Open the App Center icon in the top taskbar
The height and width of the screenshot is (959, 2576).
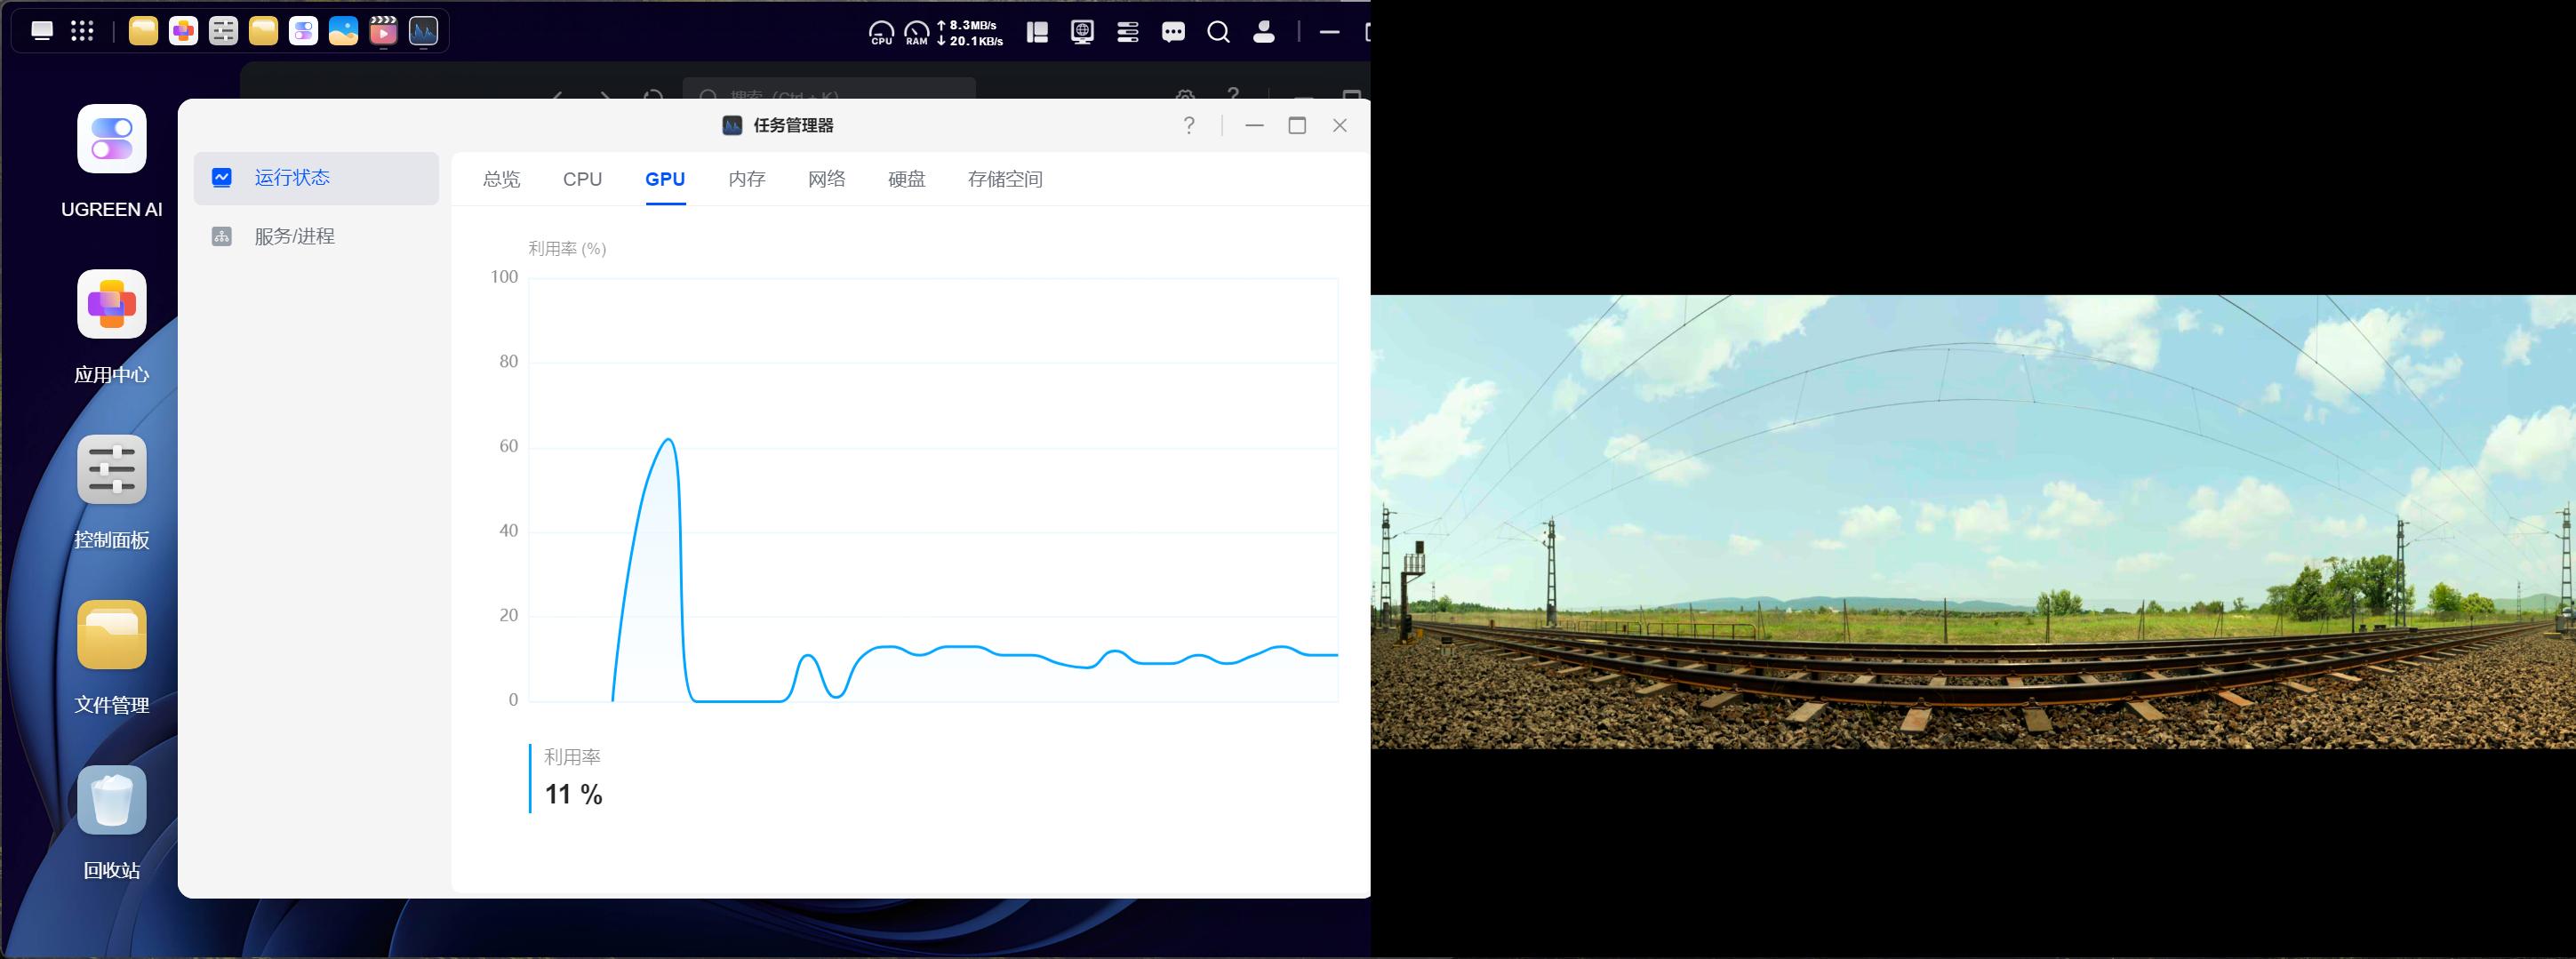tap(183, 31)
